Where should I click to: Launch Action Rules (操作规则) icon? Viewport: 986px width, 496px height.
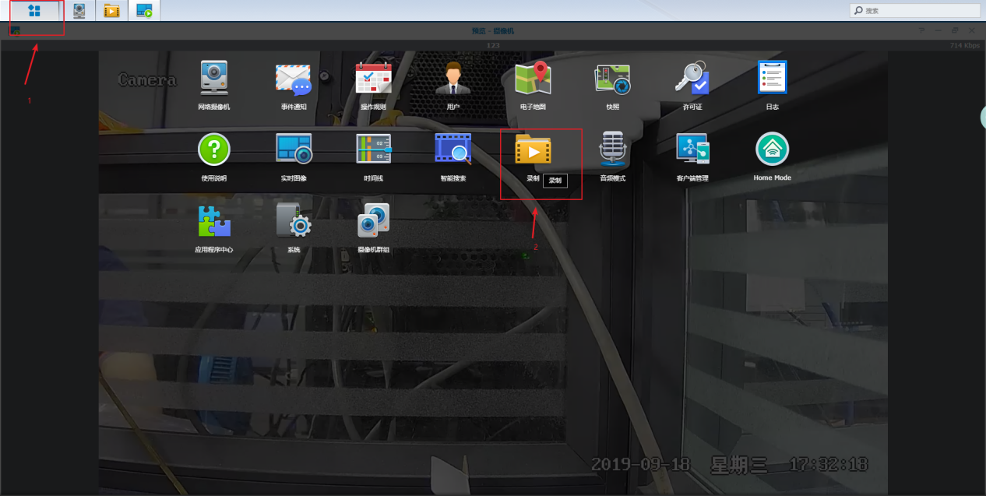click(374, 79)
